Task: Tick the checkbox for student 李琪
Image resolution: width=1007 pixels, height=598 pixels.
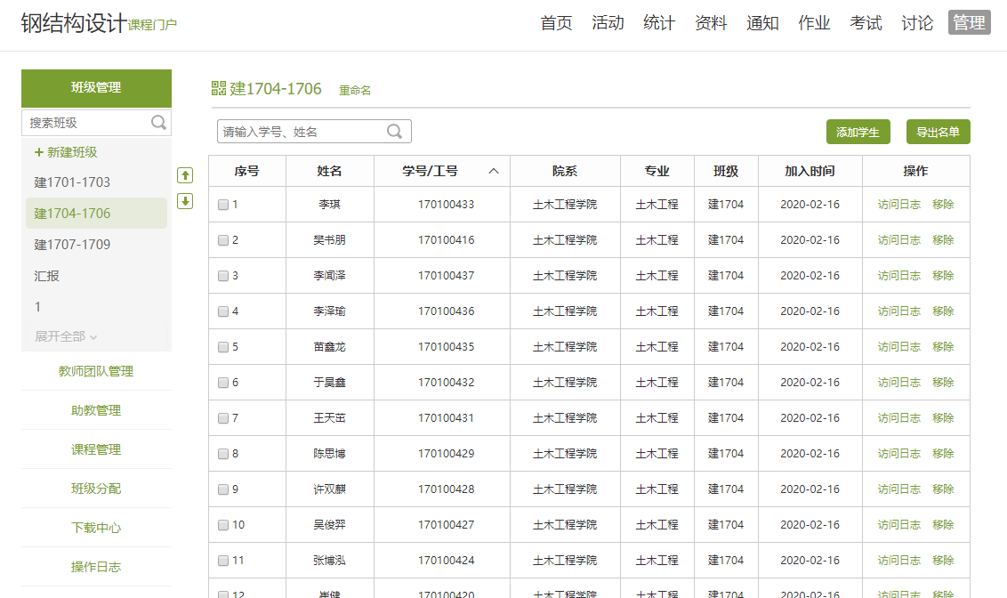Action: pyautogui.click(x=223, y=205)
